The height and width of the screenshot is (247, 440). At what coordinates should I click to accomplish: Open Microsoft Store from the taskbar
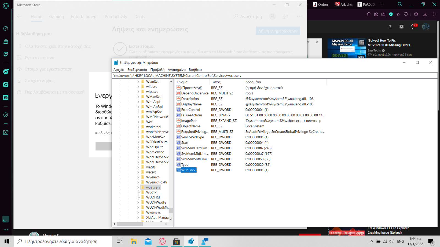176,241
